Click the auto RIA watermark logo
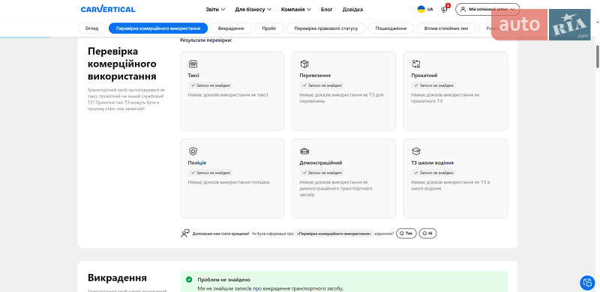 (x=541, y=25)
